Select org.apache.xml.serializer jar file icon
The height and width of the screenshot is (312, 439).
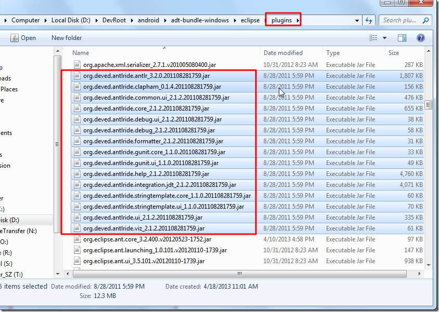[77, 64]
